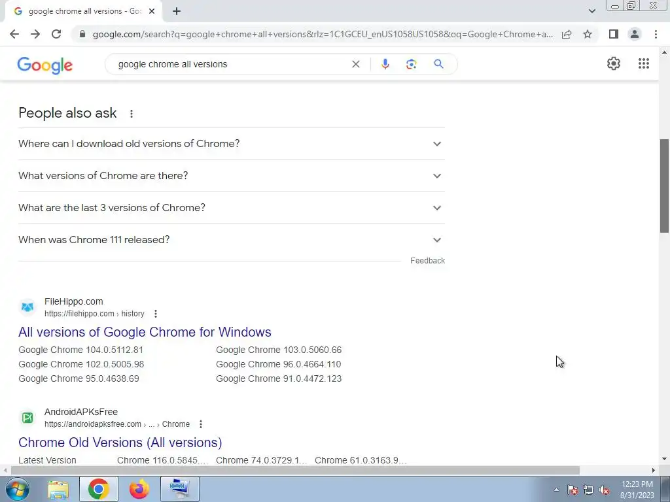View site information padlock icon
670x502 pixels.
coord(82,34)
